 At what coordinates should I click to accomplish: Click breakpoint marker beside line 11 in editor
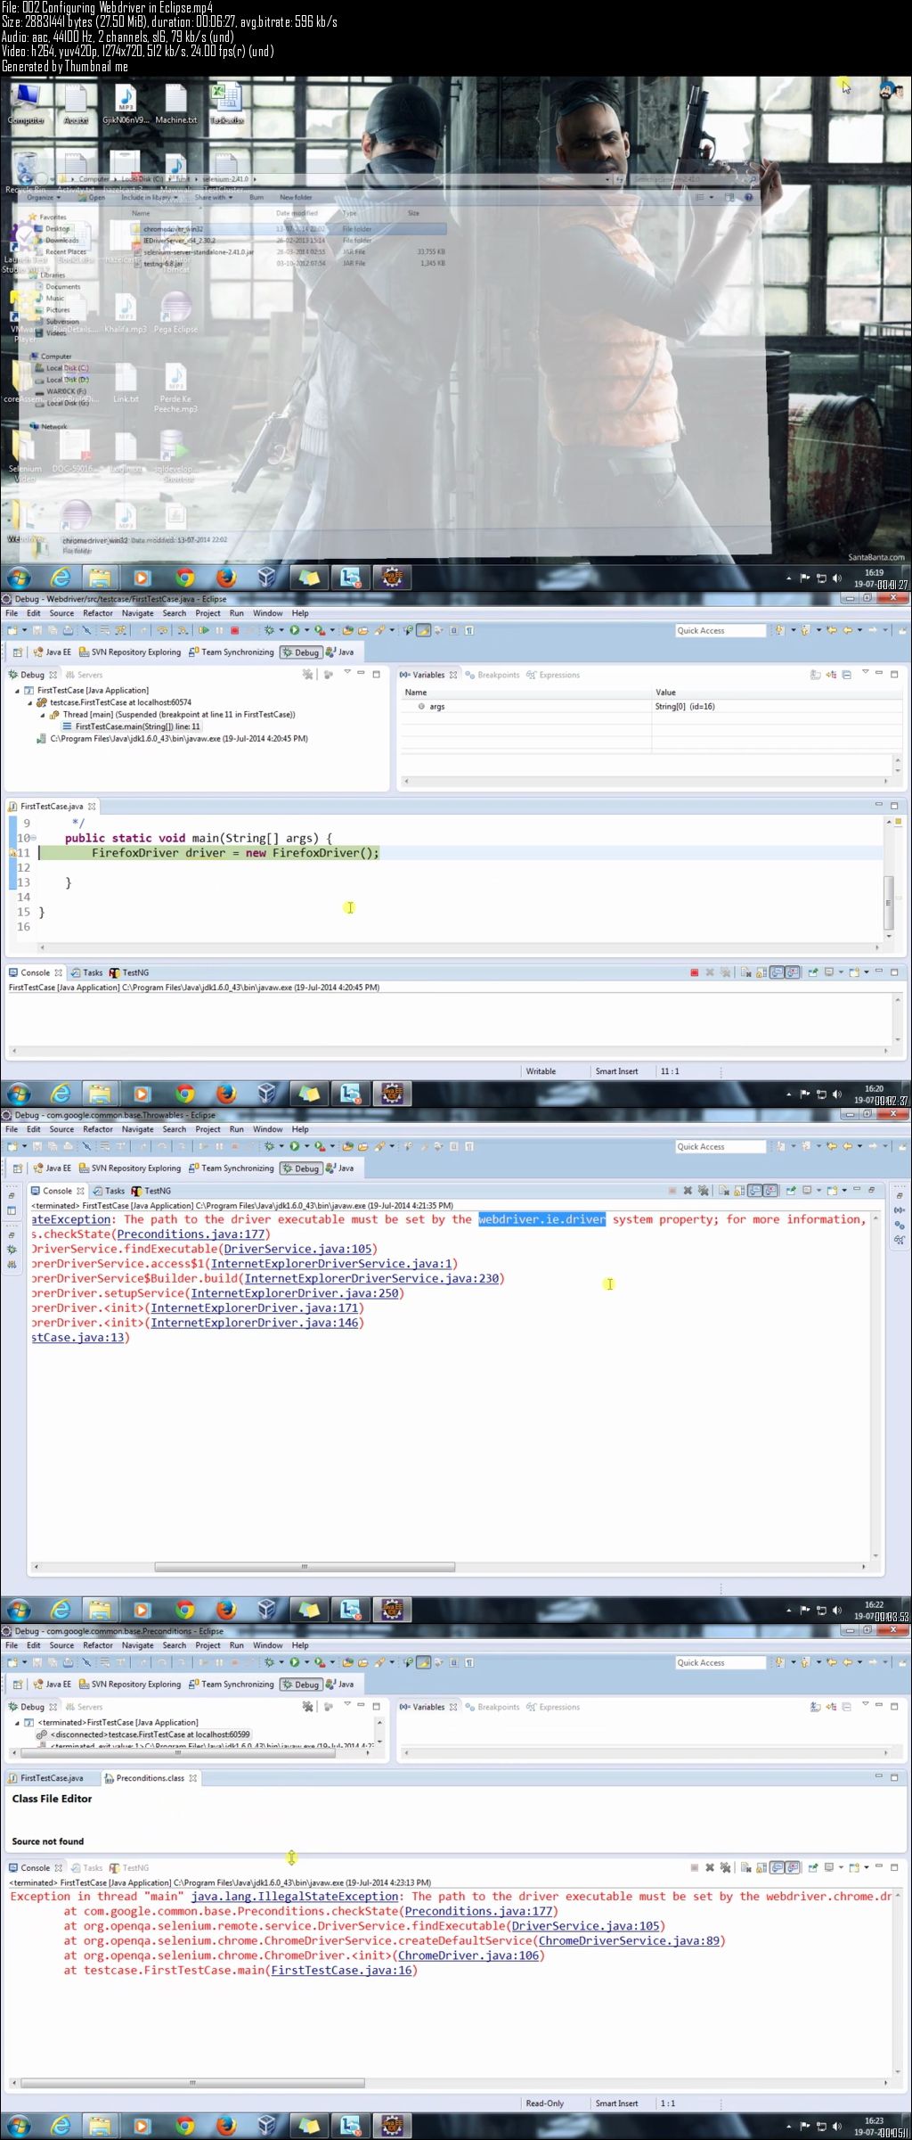click(13, 853)
